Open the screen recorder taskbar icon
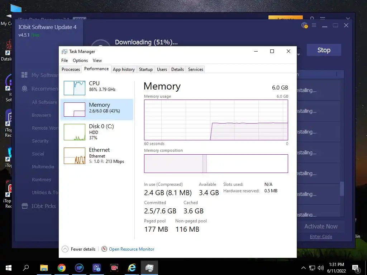This screenshot has width=367, height=275. 114,268
